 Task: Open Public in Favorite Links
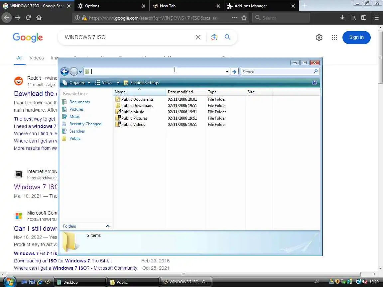[75, 139]
